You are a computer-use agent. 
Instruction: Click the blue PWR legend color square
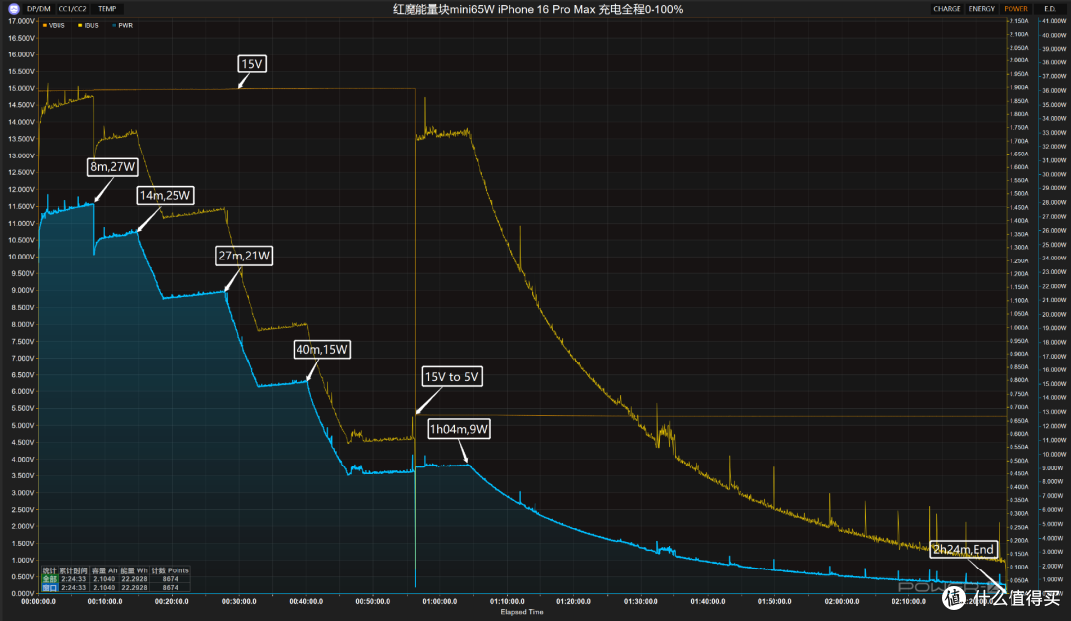(x=114, y=25)
